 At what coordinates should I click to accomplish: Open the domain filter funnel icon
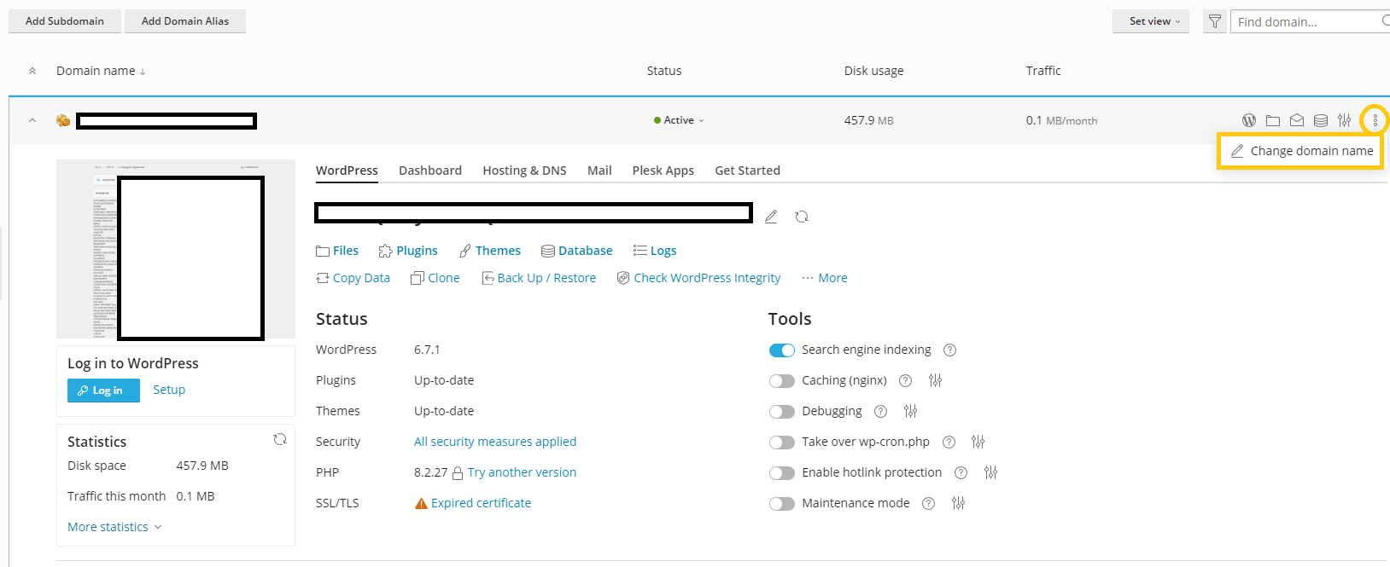tap(1215, 21)
